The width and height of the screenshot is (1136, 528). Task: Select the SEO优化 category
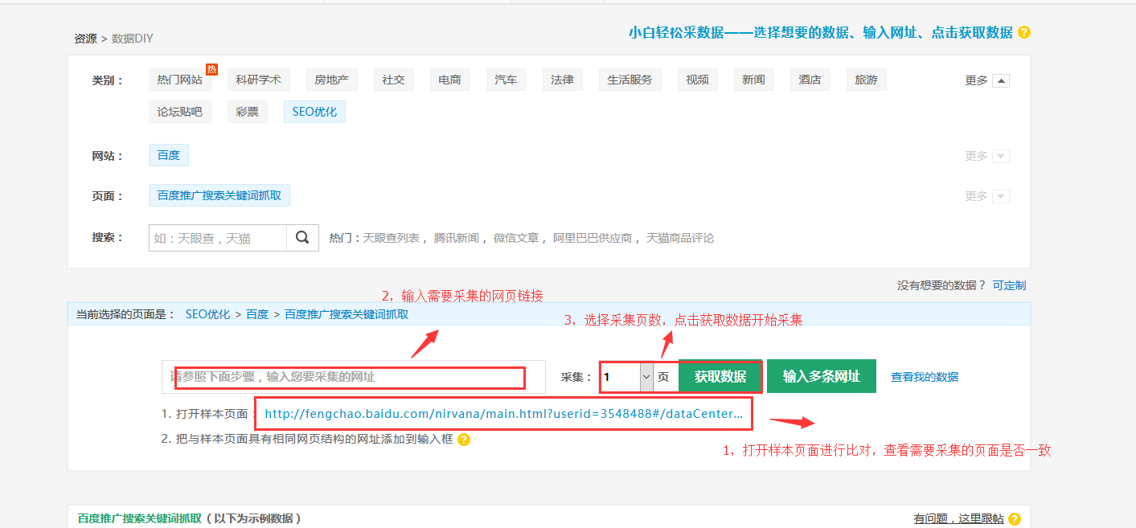click(x=314, y=112)
